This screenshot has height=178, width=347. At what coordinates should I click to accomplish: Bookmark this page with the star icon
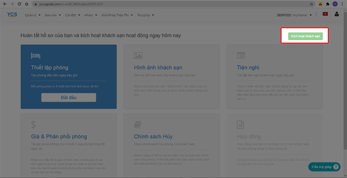(311, 4)
